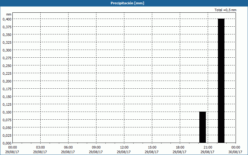The image size is (248, 155).
Task: Select the 0,050 y-axis value
Action: coord(7,128)
